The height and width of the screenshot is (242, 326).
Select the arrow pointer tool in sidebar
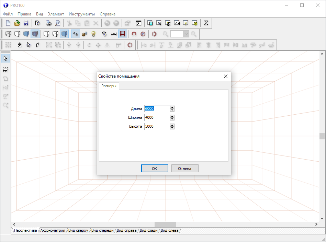5,58
